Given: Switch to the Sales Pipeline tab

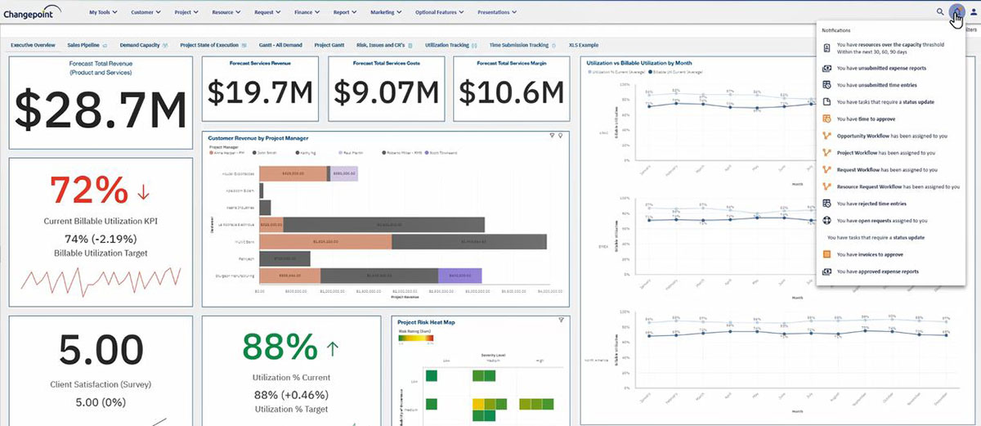Looking at the screenshot, I should [x=85, y=45].
